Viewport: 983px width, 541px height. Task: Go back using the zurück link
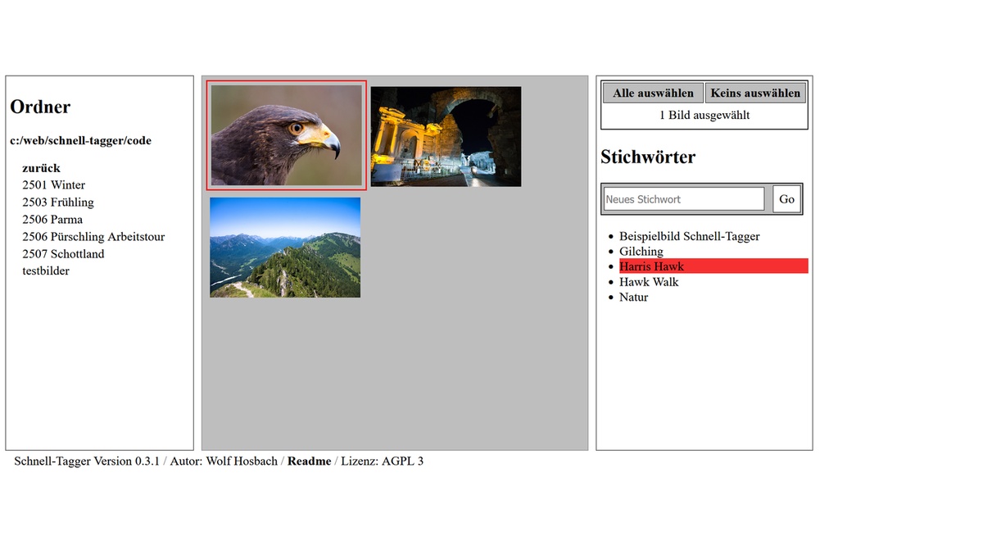point(41,168)
